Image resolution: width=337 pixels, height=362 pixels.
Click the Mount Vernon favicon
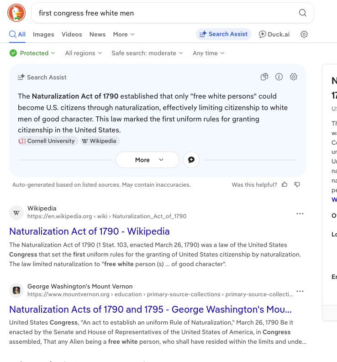tap(16, 290)
